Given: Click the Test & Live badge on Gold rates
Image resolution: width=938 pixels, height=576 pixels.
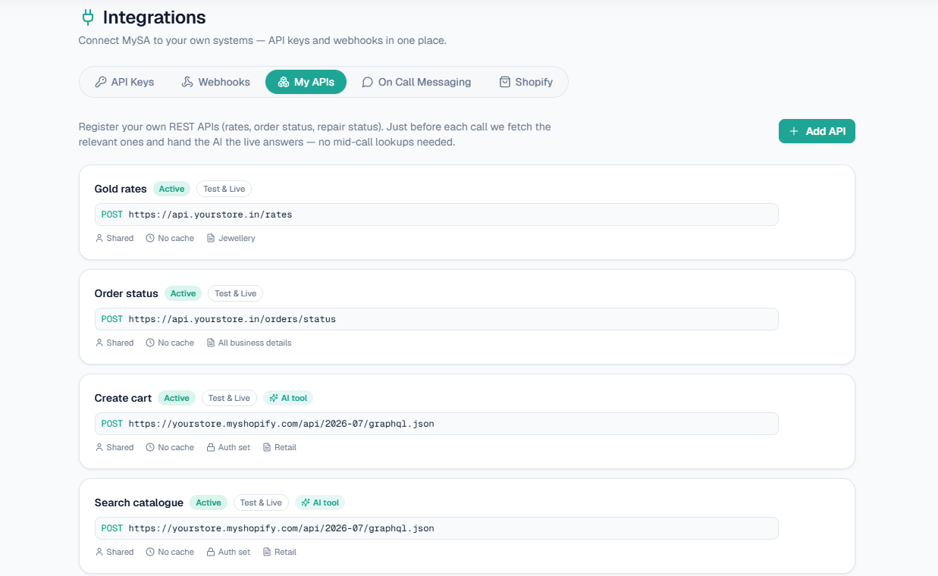Looking at the screenshot, I should pyautogui.click(x=224, y=189).
